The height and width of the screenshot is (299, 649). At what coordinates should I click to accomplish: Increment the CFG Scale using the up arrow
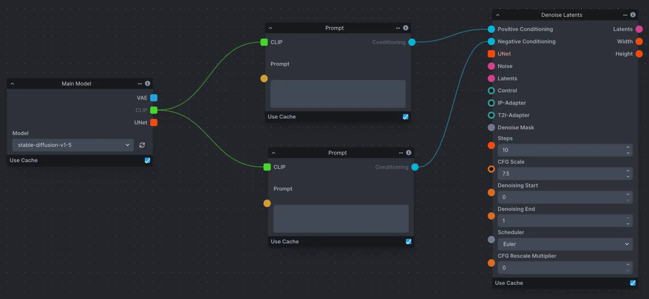click(628, 171)
